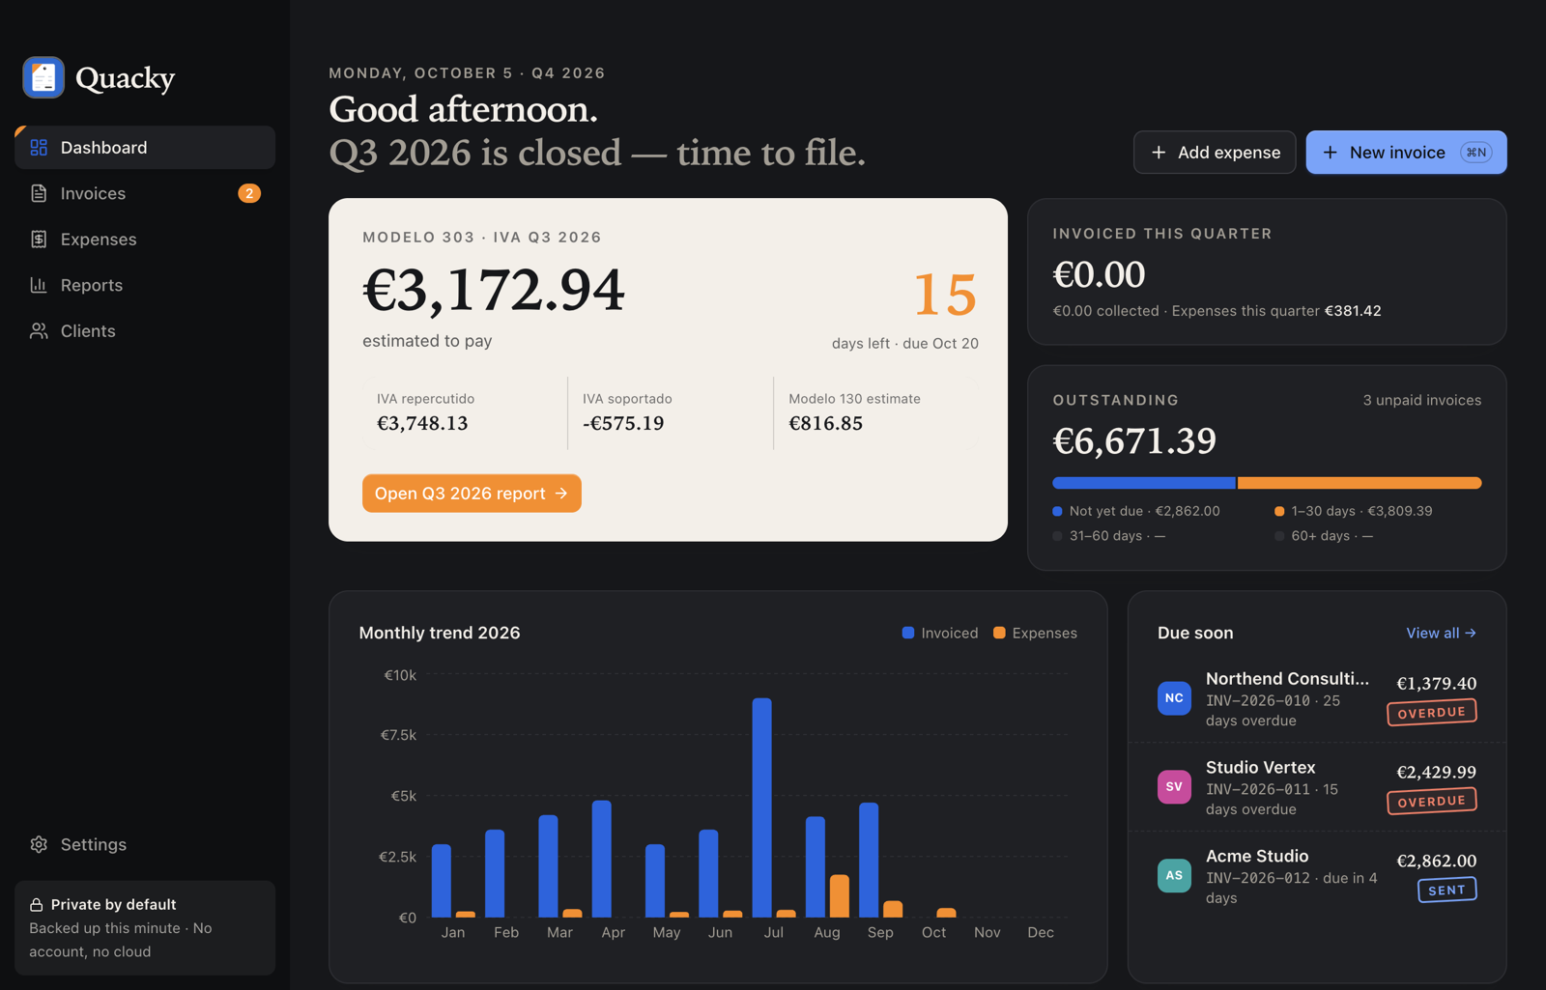Click the orange Expenses legend swatch

click(x=999, y=633)
